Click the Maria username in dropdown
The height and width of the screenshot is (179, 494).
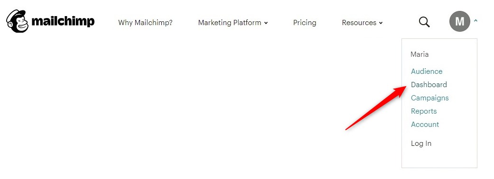[x=419, y=54]
